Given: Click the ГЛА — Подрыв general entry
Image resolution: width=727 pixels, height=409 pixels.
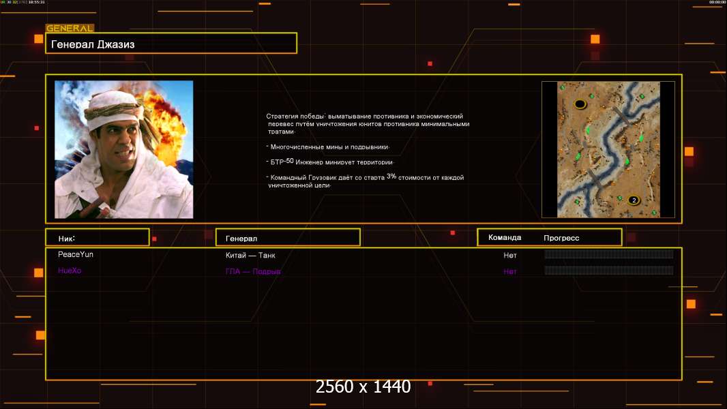Looking at the screenshot, I should 253,271.
